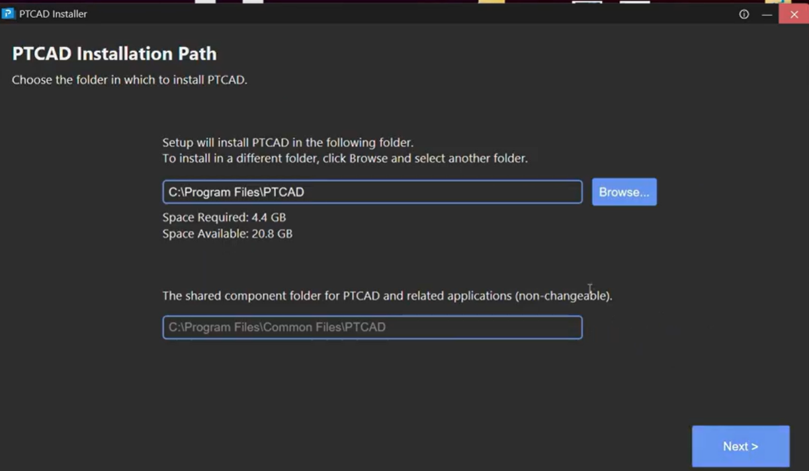809x471 pixels.
Task: Click the PTCAD Installation Path heading
Action: pos(114,54)
